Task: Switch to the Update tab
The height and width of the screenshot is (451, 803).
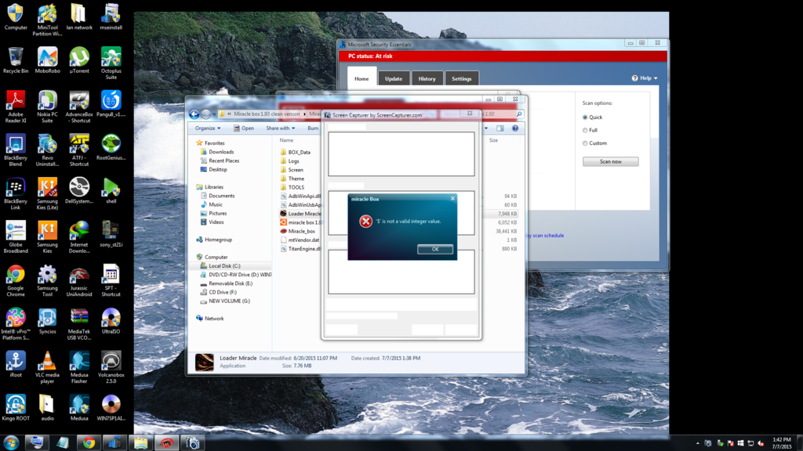Action: point(394,78)
